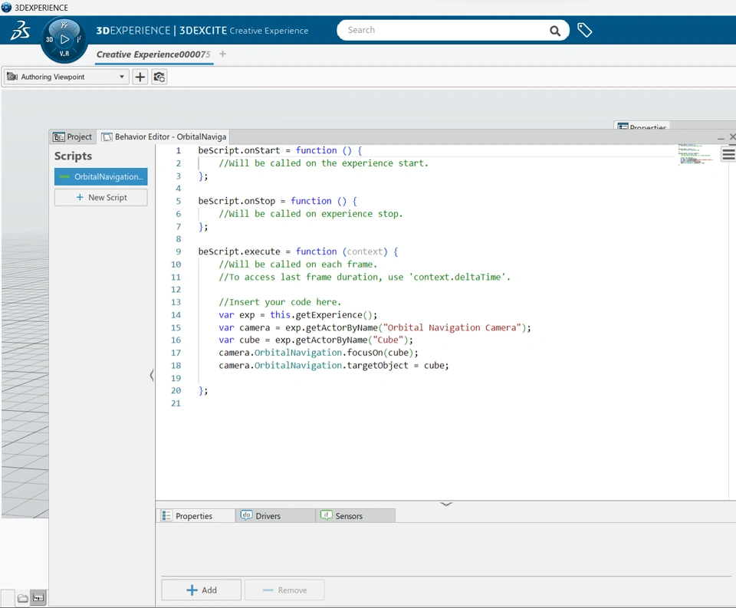Viewport: 736px width, 608px height.
Task: Click the folder icon at bottom left
Action: (x=23, y=598)
